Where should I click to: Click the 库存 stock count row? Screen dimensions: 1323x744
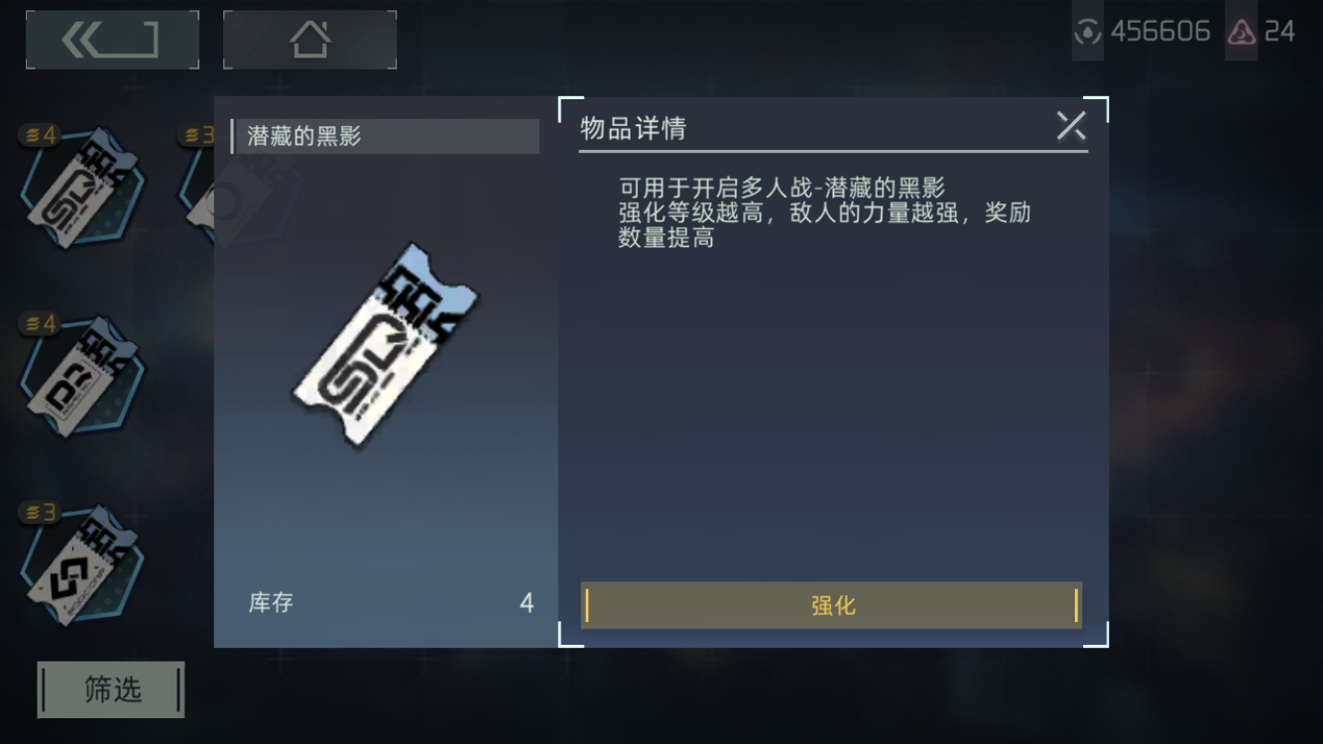point(391,602)
